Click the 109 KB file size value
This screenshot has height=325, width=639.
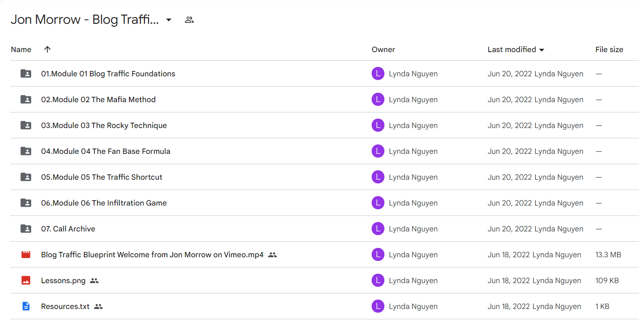click(607, 280)
